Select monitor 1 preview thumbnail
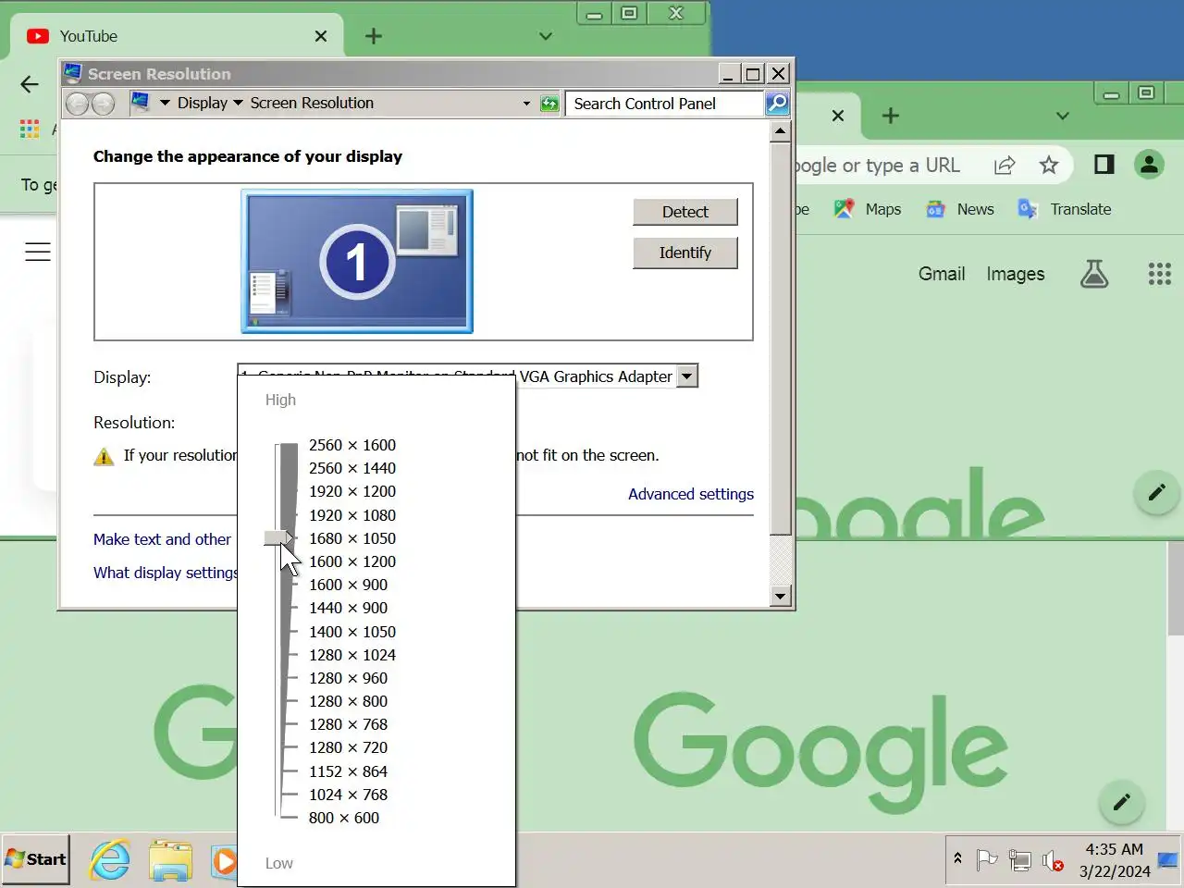Image resolution: width=1184 pixels, height=888 pixels. click(x=357, y=261)
